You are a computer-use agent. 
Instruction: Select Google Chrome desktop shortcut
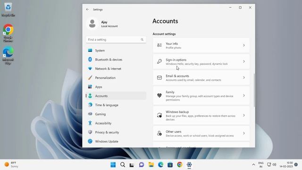point(8,33)
